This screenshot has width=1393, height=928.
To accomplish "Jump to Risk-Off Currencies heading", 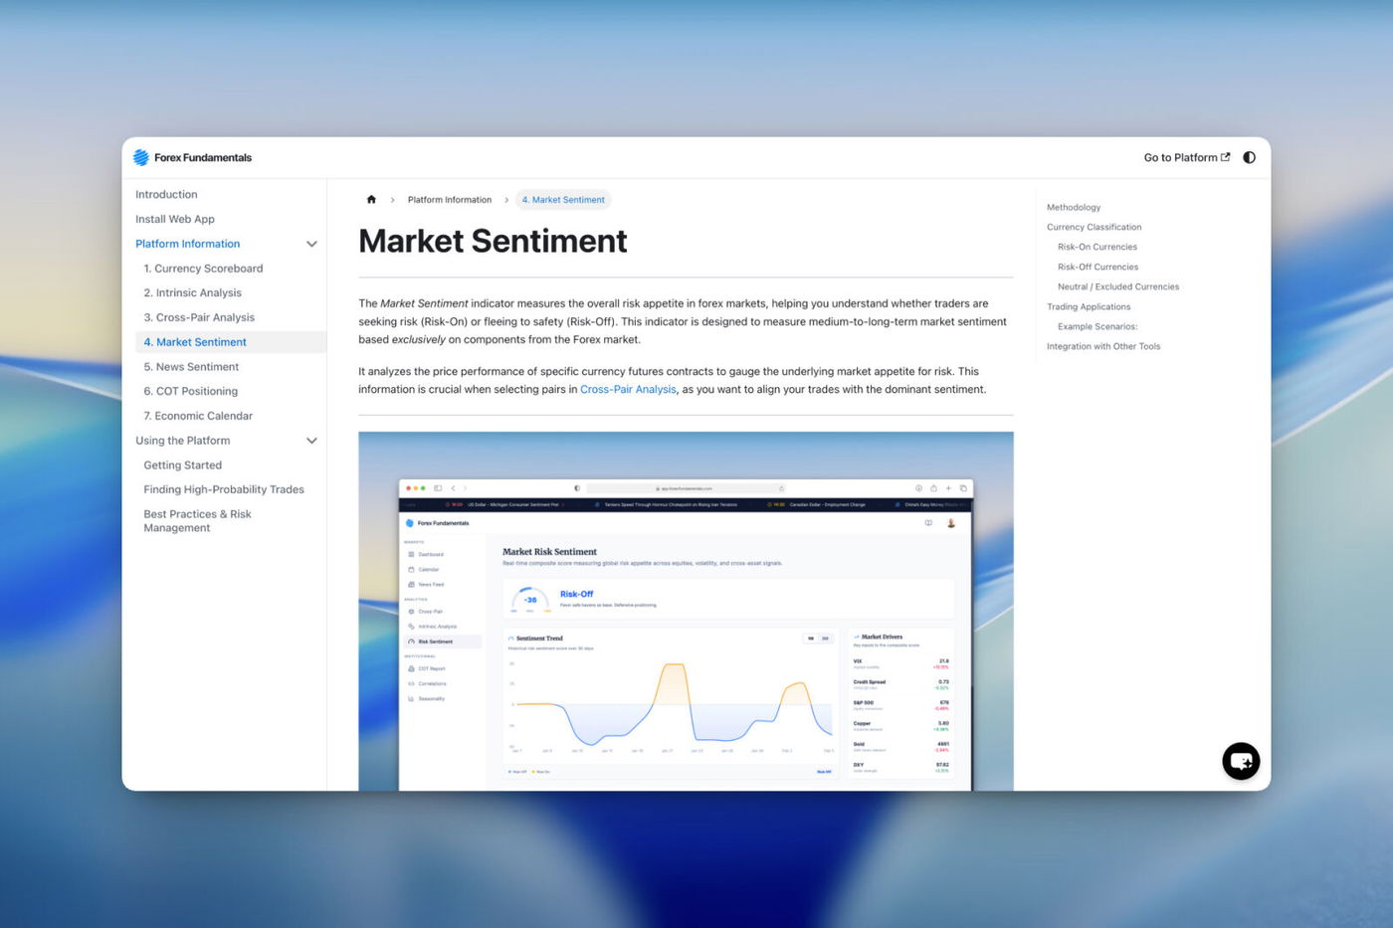I will [1097, 268].
